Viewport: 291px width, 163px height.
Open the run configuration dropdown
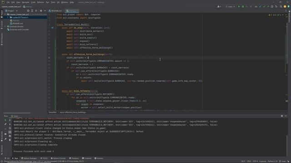pos(230,6)
